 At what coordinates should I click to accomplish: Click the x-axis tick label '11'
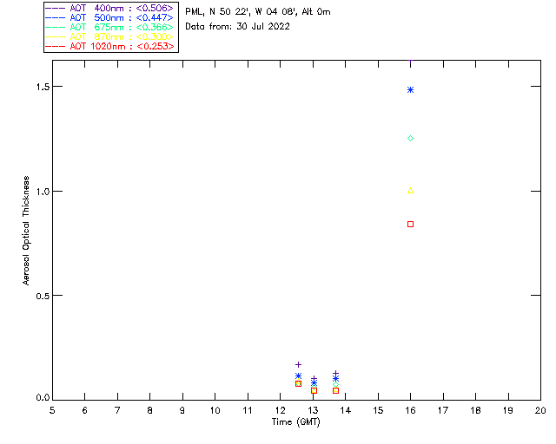coord(248,410)
